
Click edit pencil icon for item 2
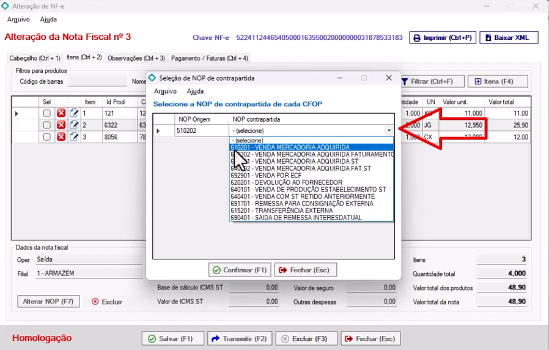click(74, 125)
